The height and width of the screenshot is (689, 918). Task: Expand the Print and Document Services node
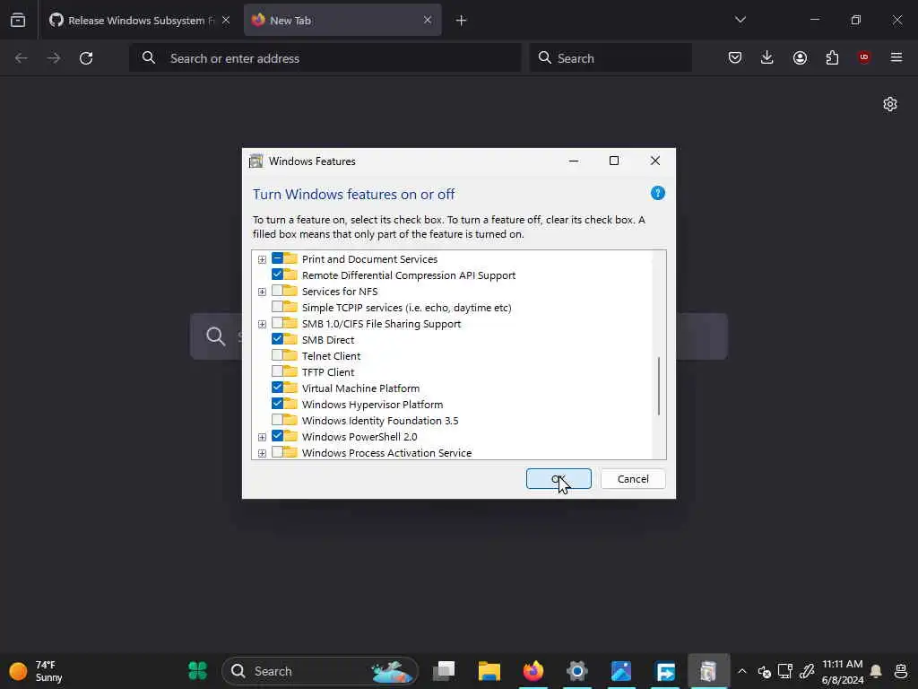(x=263, y=259)
